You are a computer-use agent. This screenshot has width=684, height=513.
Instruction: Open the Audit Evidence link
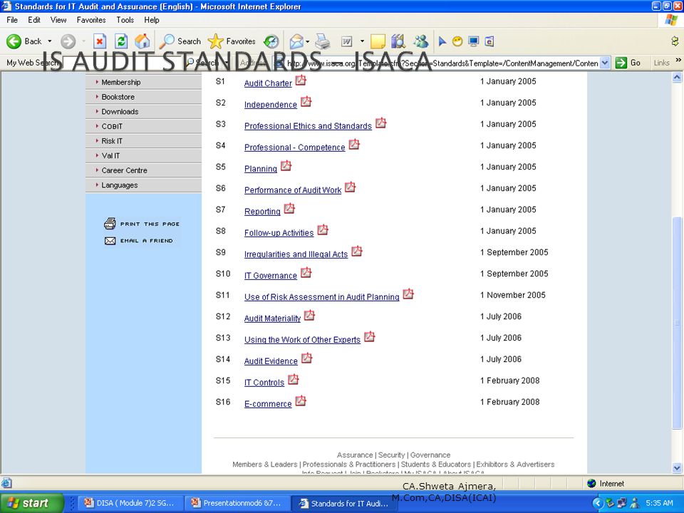pos(271,361)
